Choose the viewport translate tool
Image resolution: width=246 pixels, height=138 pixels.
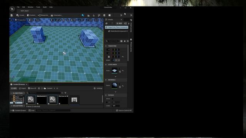[54, 20]
